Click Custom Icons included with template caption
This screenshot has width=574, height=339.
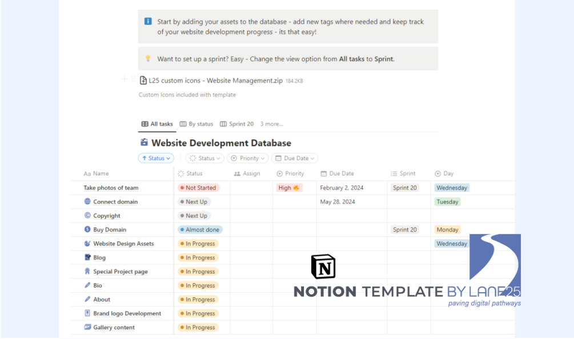point(187,94)
